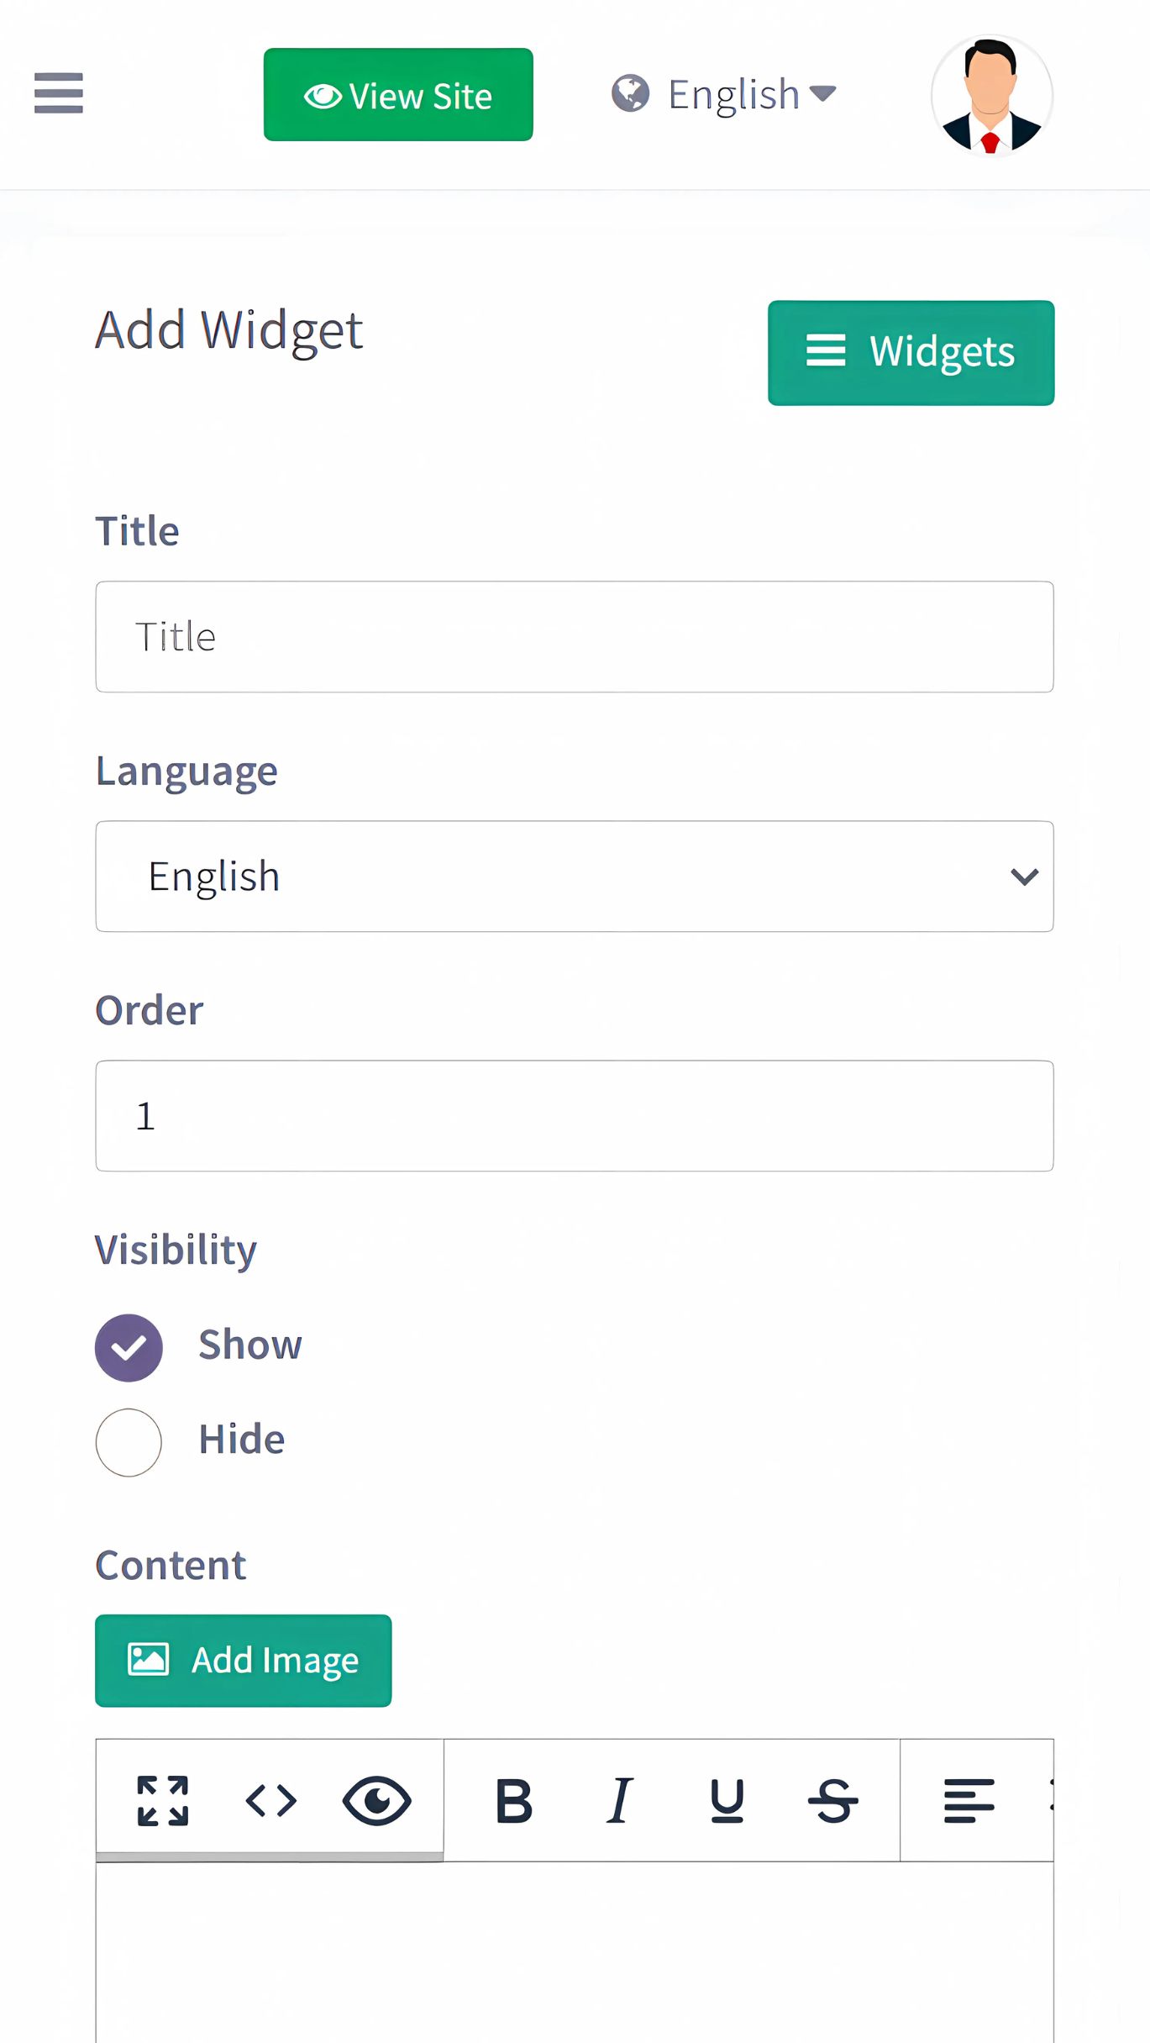Focus the Title input field

[x=575, y=637]
